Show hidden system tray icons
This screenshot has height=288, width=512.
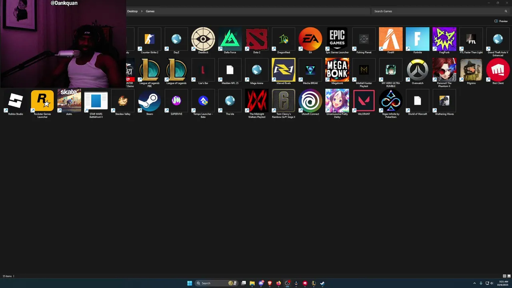pyautogui.click(x=474, y=283)
